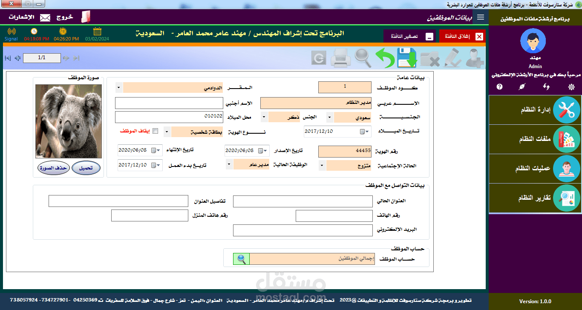Image resolution: width=582 pixels, height=310 pixels.
Task: Toggle the إيقاف الموظف checkbox
Action: (155, 131)
